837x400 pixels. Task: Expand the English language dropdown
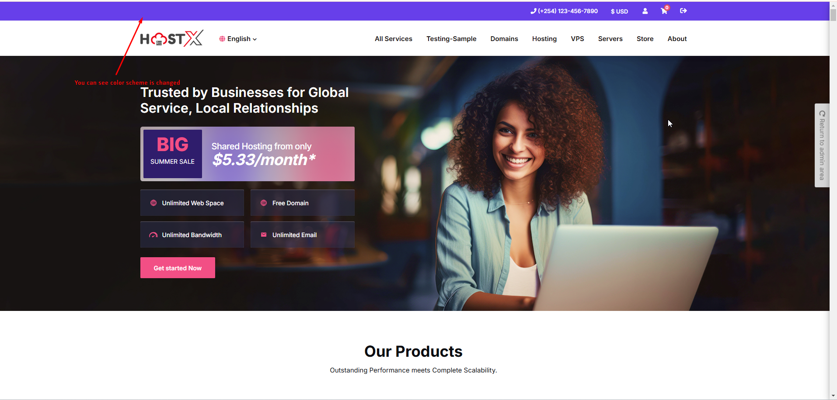(x=238, y=39)
